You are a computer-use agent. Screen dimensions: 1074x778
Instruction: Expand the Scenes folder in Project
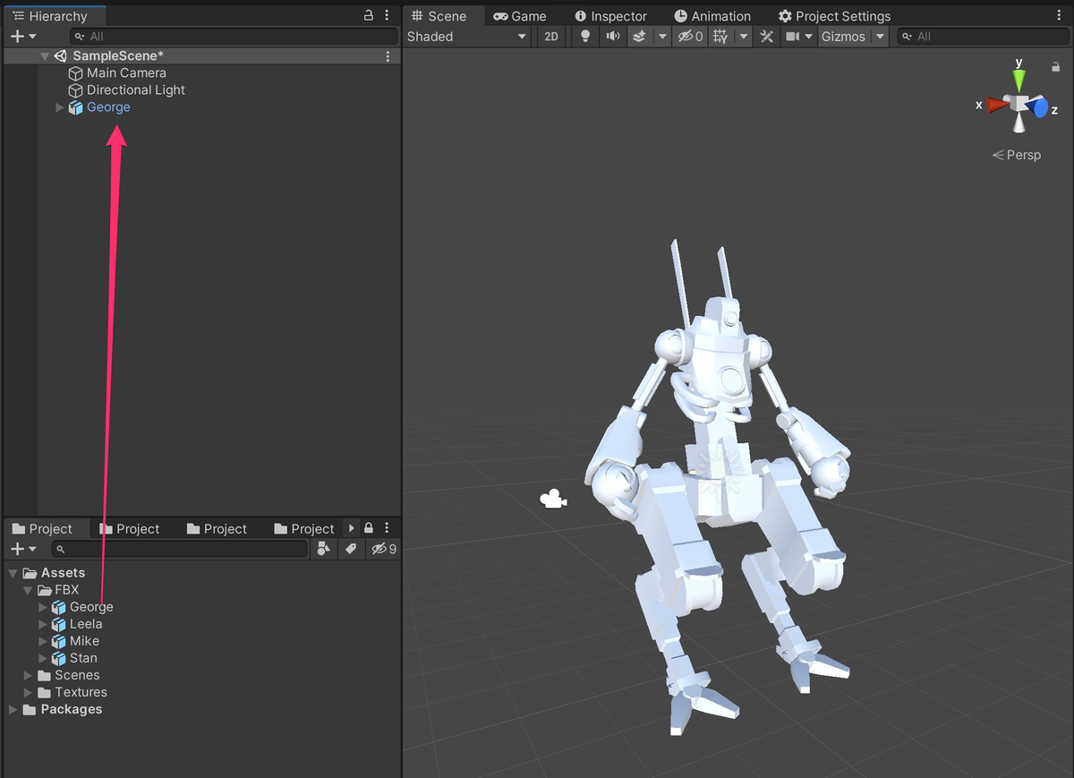click(x=28, y=676)
